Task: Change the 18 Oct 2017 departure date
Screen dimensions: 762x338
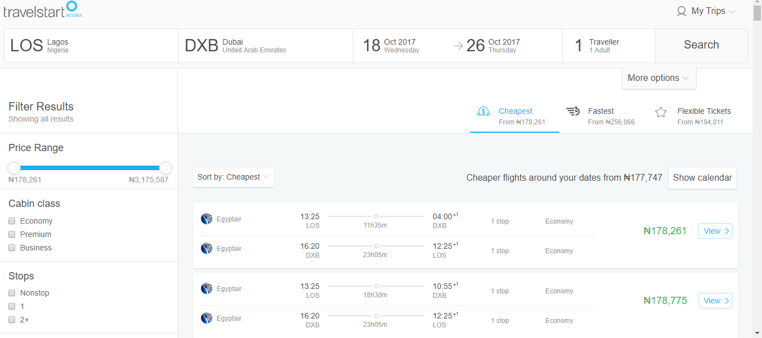Action: pos(391,46)
